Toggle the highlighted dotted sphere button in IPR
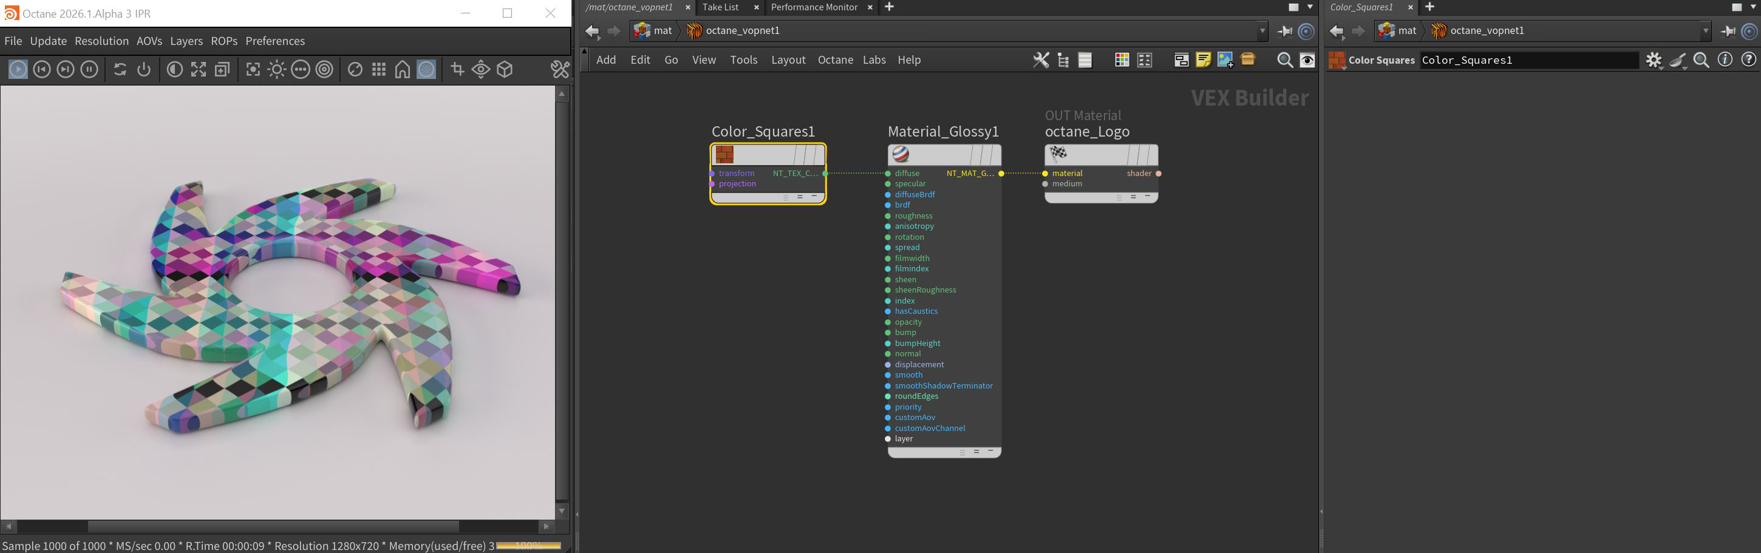Screen dimensions: 1761x553 pos(426,70)
